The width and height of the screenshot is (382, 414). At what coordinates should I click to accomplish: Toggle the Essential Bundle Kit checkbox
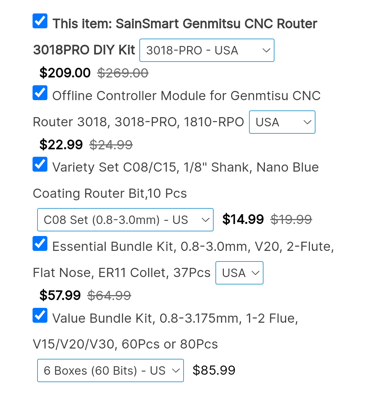40,244
